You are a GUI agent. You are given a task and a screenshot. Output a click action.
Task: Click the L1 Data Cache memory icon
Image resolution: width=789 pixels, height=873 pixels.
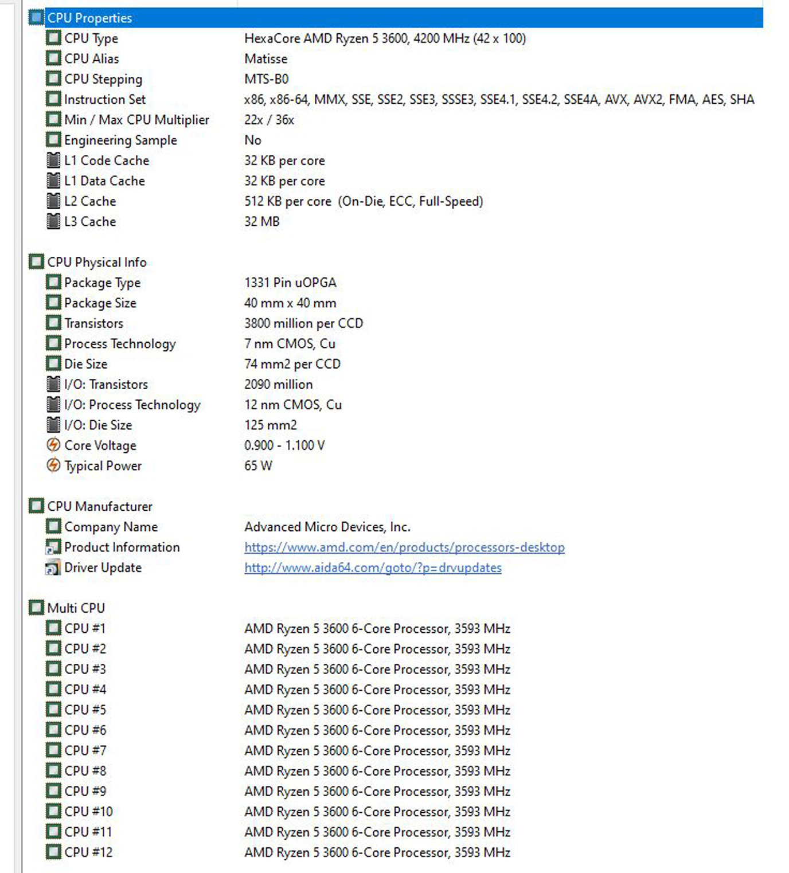click(x=53, y=180)
